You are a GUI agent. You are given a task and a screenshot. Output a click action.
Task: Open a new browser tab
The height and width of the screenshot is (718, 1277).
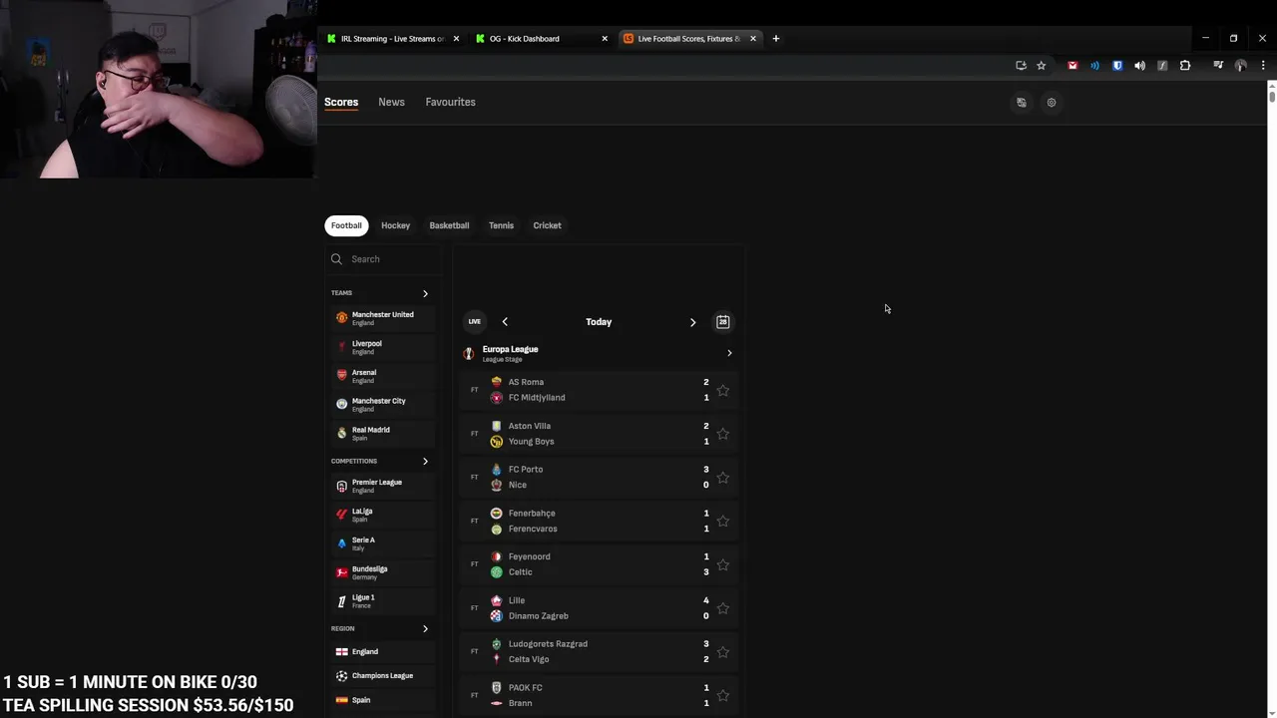[x=775, y=39]
